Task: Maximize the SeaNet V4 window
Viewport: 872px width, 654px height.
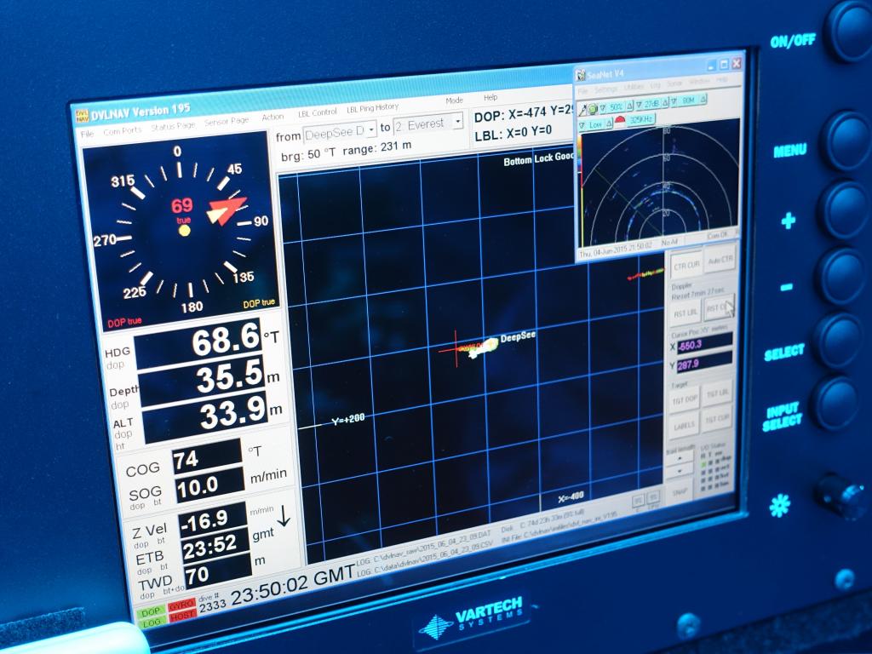Action: (x=724, y=64)
